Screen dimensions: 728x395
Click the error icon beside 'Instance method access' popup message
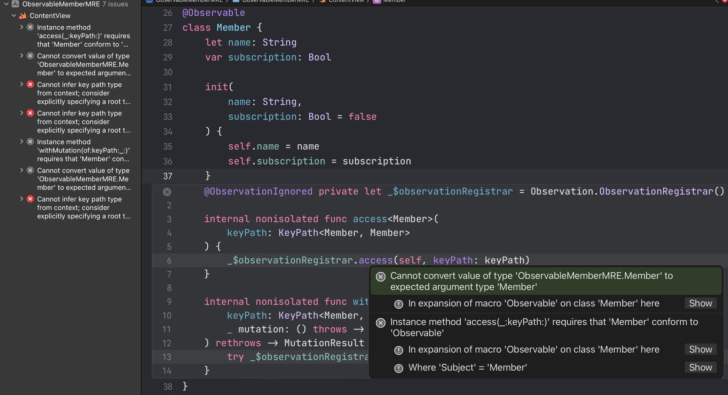pos(381,323)
